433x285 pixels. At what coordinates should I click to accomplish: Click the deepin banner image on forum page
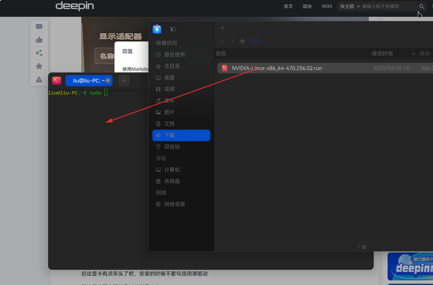point(410,266)
